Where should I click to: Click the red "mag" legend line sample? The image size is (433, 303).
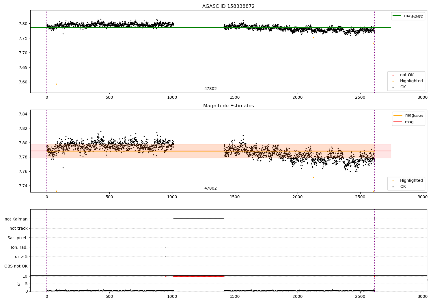tap(398, 122)
